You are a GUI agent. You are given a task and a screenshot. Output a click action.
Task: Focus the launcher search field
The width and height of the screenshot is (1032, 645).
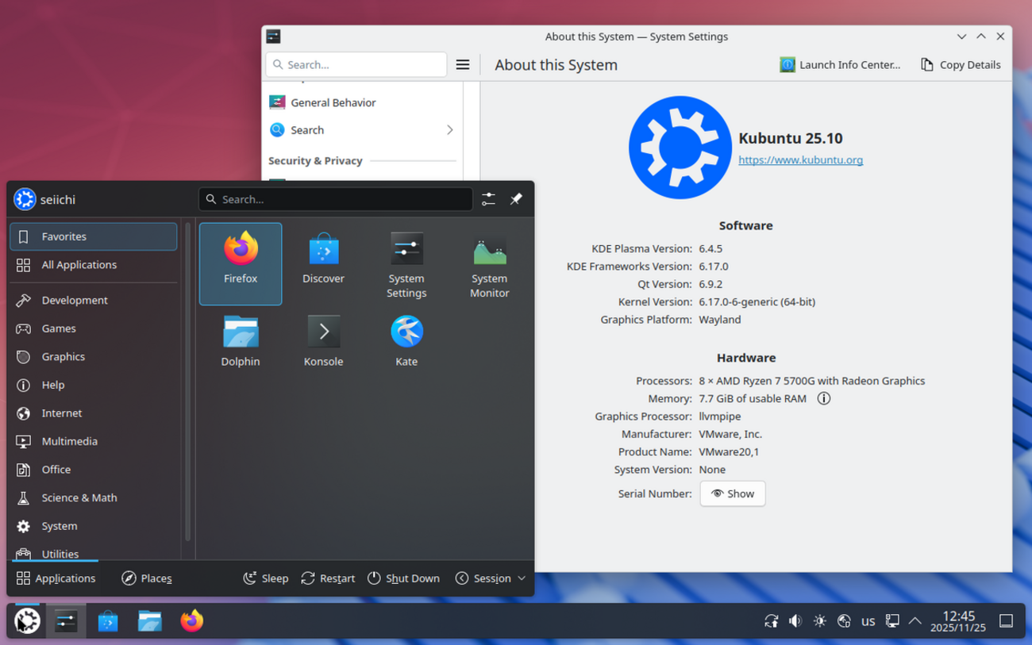(x=336, y=199)
